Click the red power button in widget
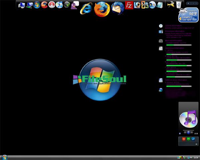The width and height of the screenshot is (200, 160). (x=183, y=139)
